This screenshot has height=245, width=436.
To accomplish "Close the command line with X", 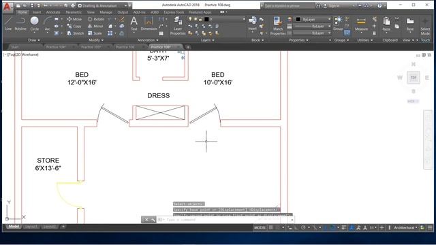I will tap(146, 220).
